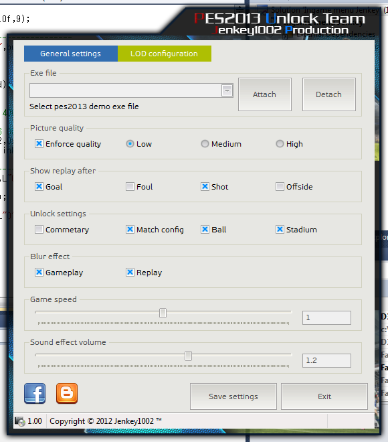Viewport: 388px width, 442px height.
Task: Click the version 1.00 status bar icon
Action: point(20,421)
